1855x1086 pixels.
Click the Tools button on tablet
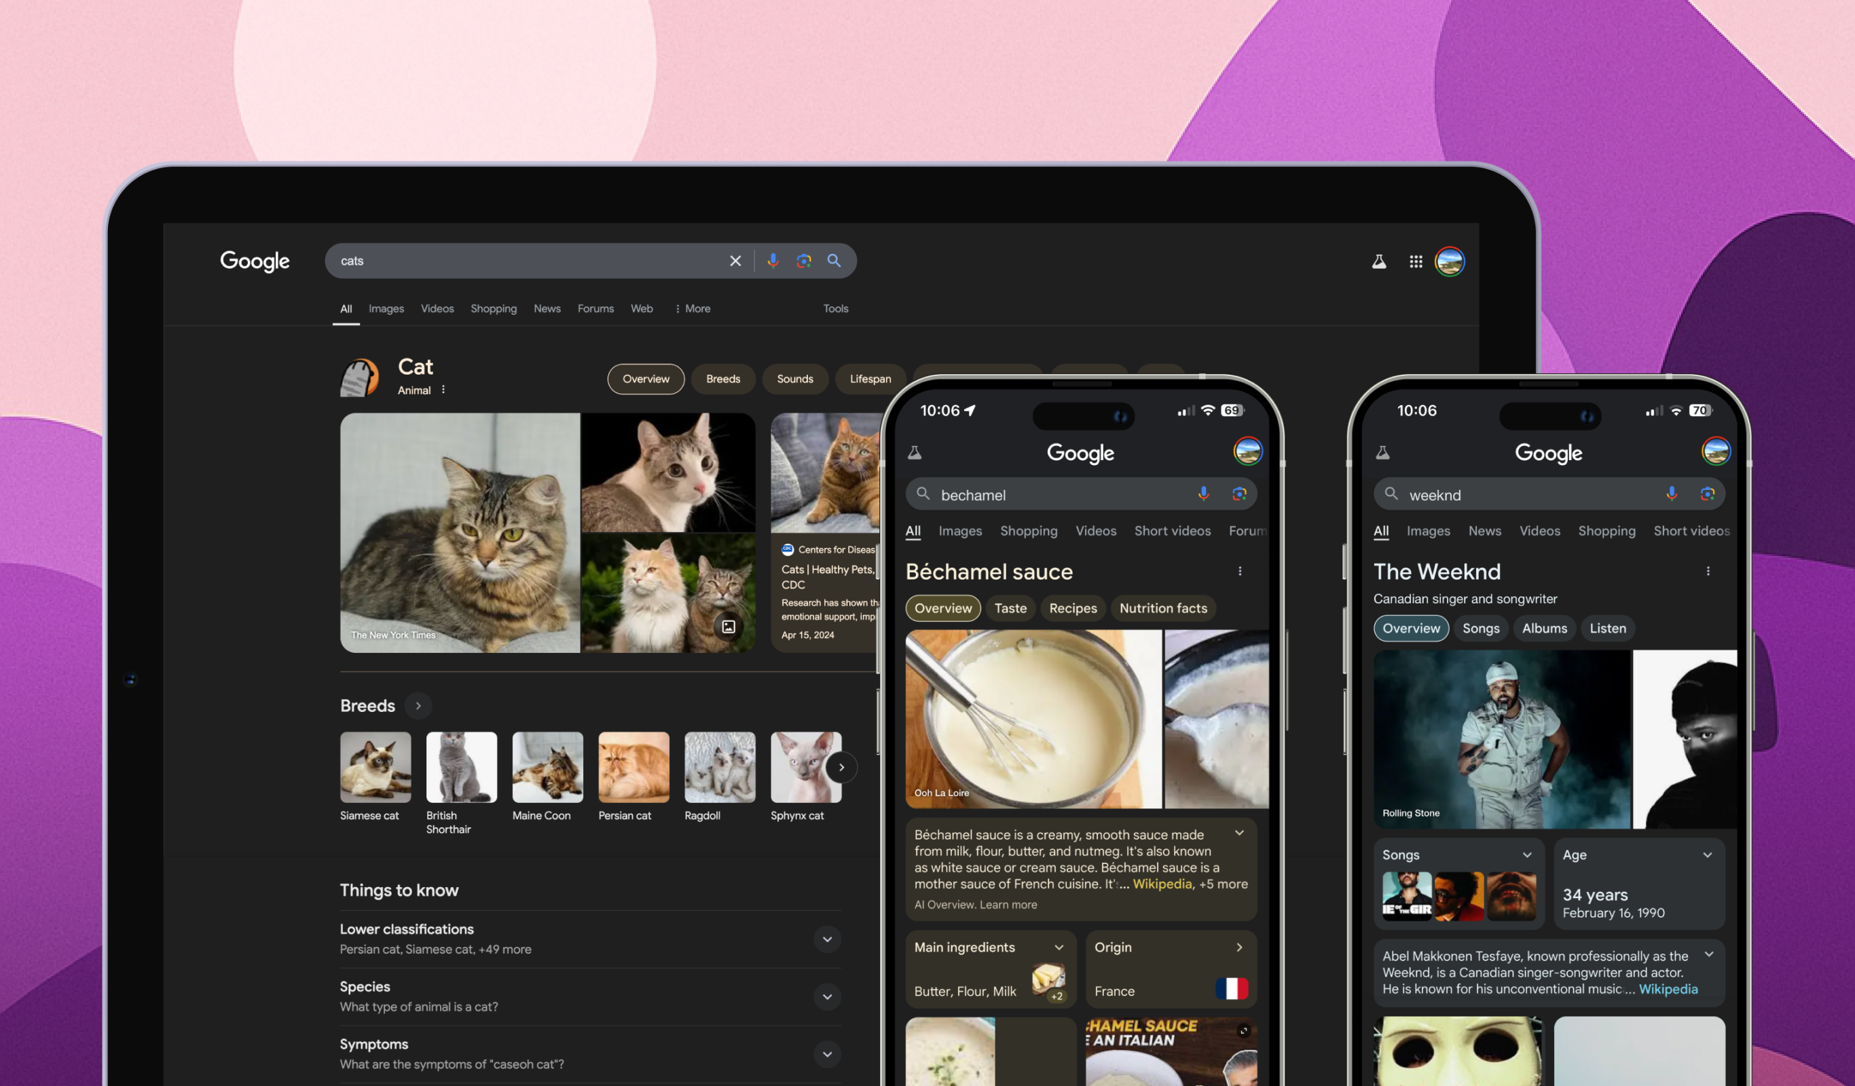coord(835,309)
